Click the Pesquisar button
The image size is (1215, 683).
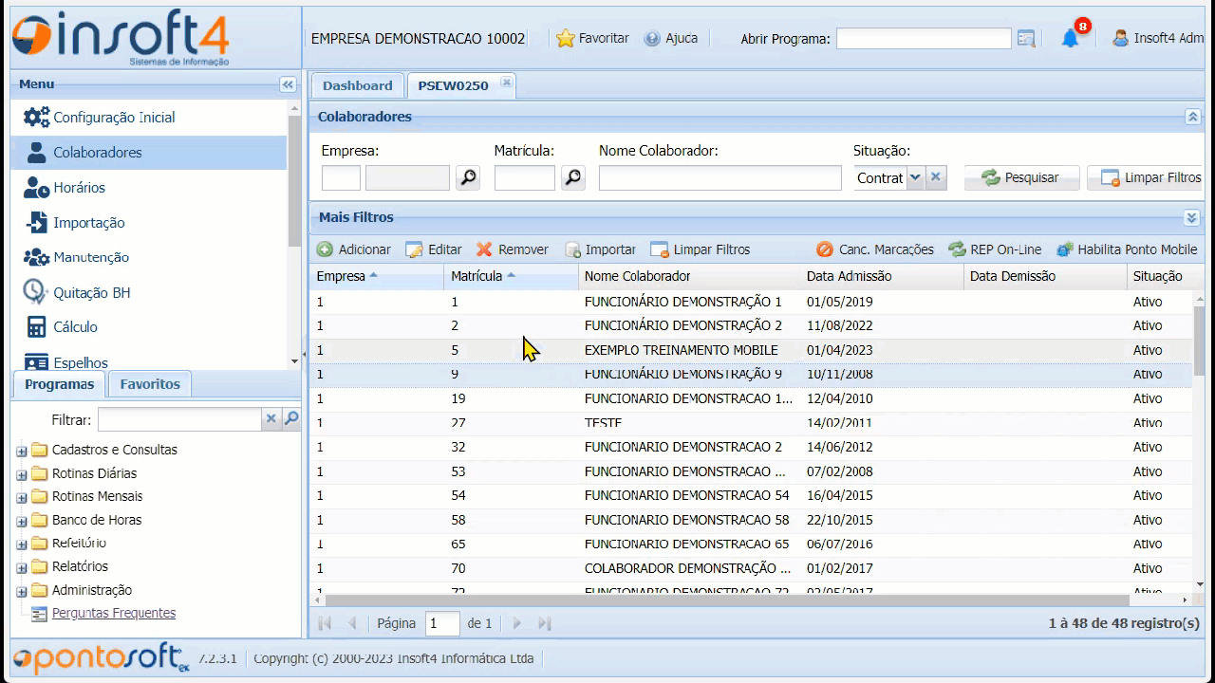(1021, 177)
